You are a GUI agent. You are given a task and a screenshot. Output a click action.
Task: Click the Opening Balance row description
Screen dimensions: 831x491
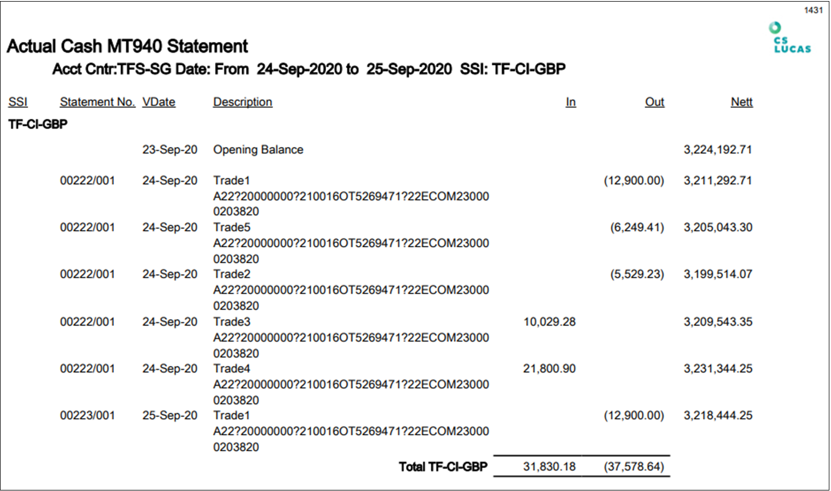[258, 150]
